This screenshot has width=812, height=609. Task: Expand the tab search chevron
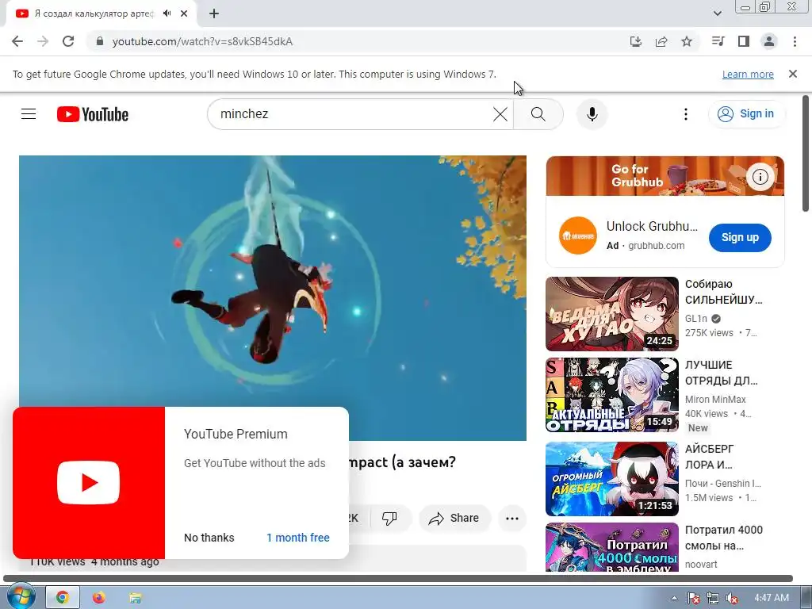point(718,13)
